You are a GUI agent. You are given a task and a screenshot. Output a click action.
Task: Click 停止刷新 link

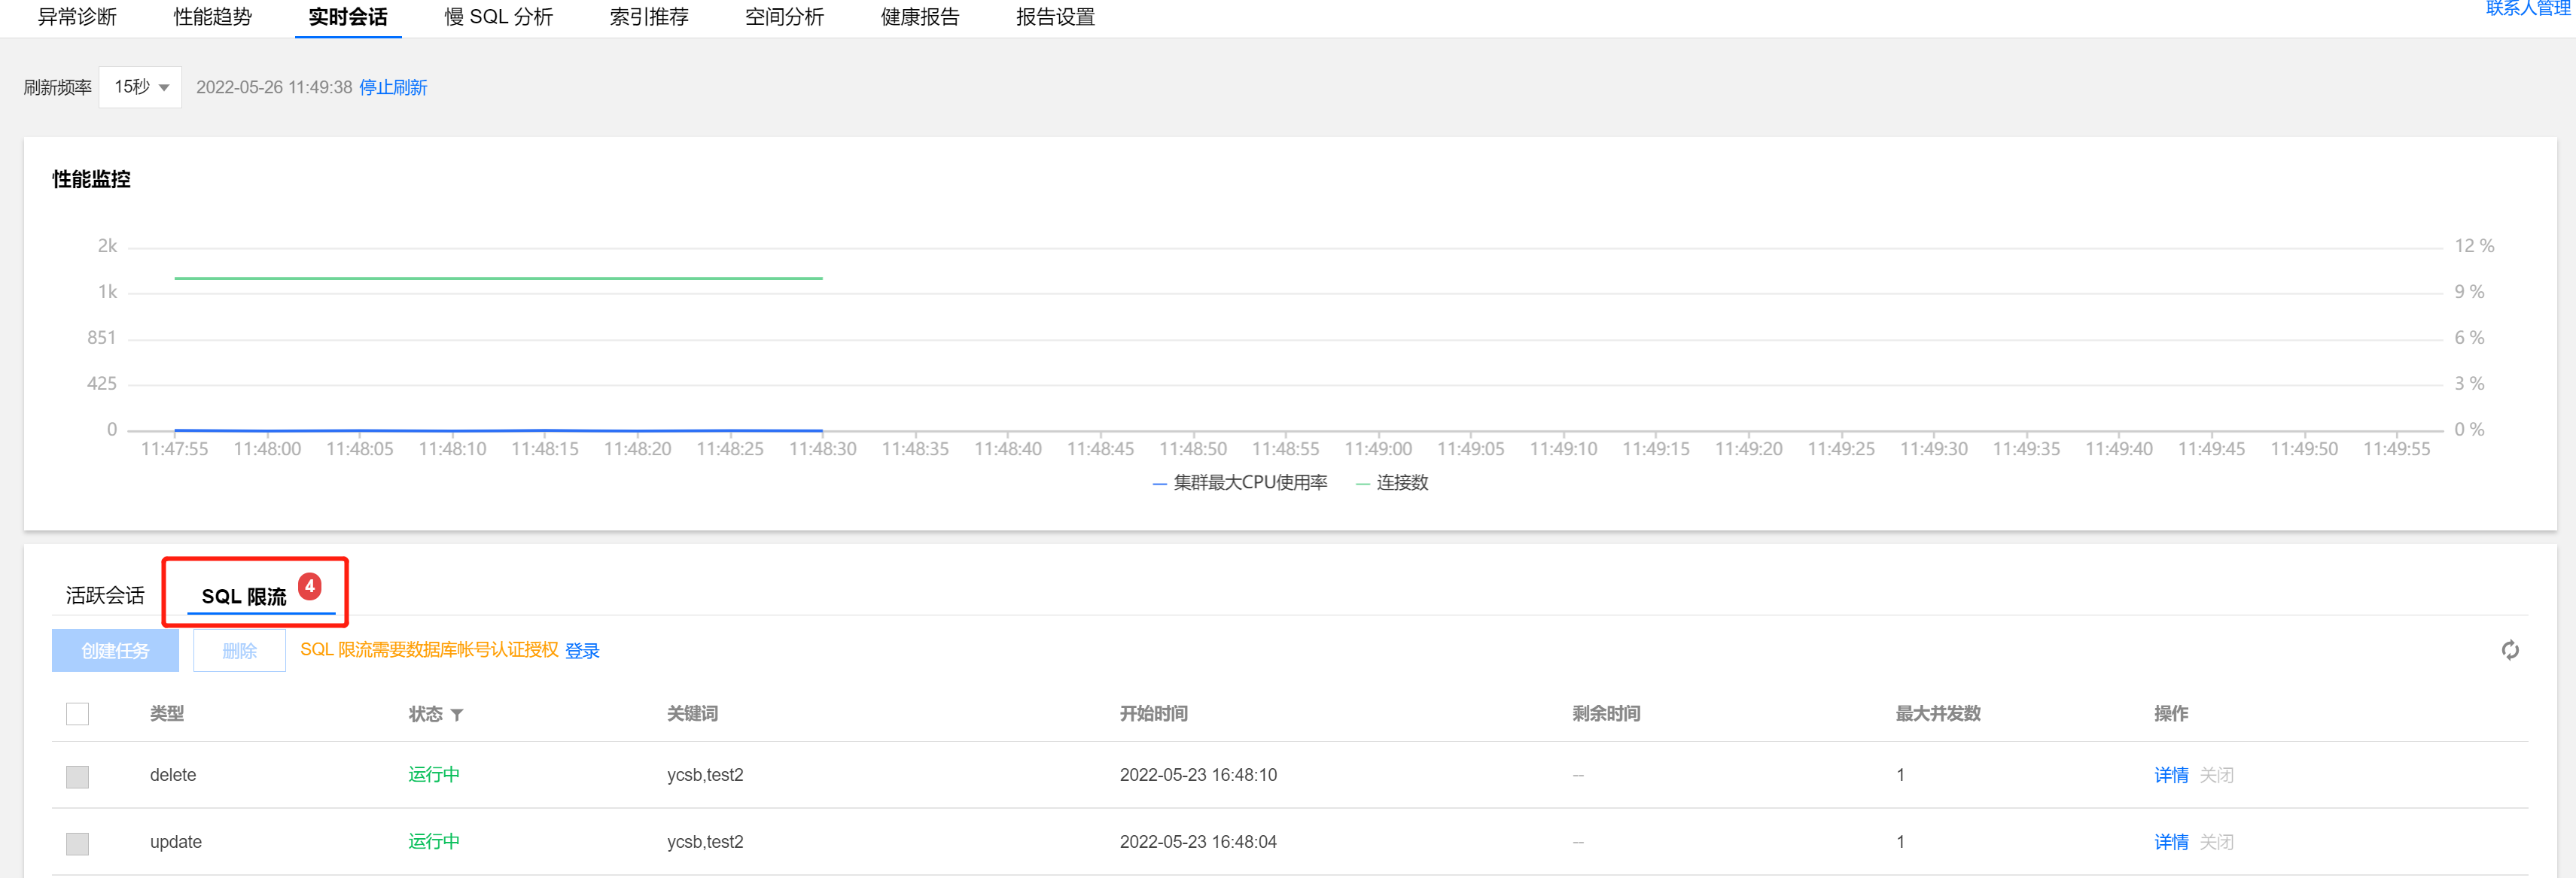coord(393,88)
